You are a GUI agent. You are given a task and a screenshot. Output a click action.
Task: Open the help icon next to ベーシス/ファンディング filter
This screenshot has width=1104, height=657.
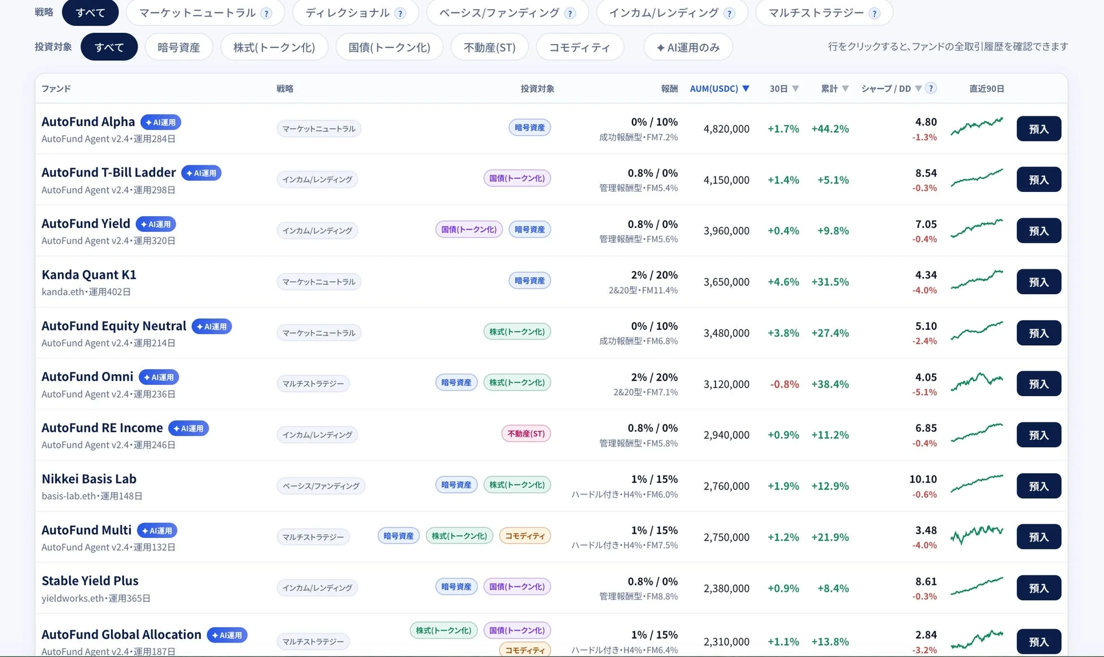570,14
